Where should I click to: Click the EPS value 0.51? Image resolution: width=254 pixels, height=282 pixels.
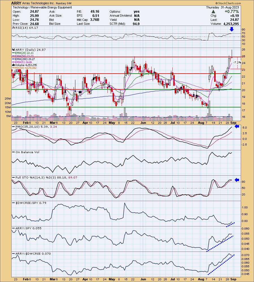96,16
